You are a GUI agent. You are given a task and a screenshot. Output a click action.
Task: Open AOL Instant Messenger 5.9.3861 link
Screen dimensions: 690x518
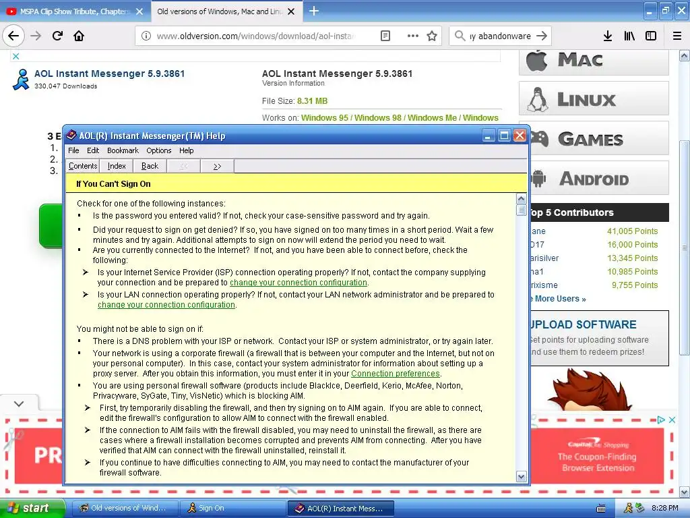(x=110, y=74)
